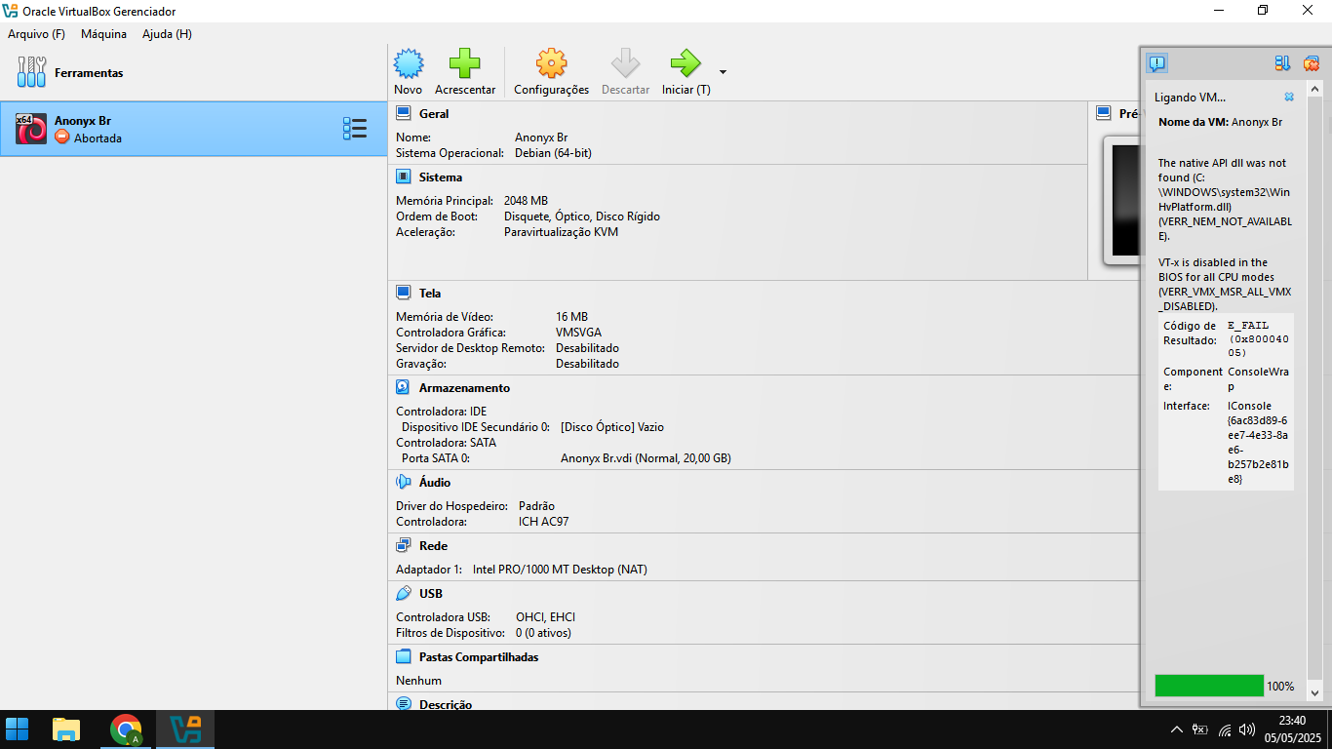This screenshot has width=1332, height=749.
Task: Open the Tela settings header link
Action: pyautogui.click(x=430, y=294)
